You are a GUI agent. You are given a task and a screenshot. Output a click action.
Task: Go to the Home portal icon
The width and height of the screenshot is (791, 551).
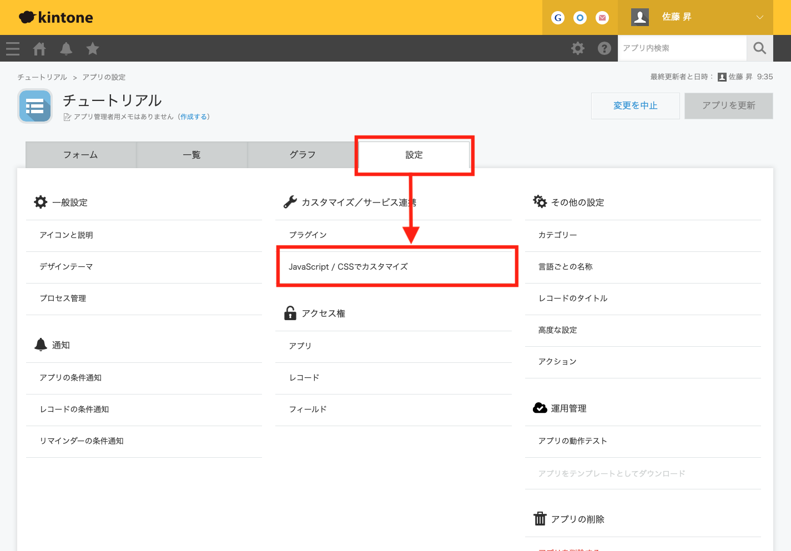(39, 49)
